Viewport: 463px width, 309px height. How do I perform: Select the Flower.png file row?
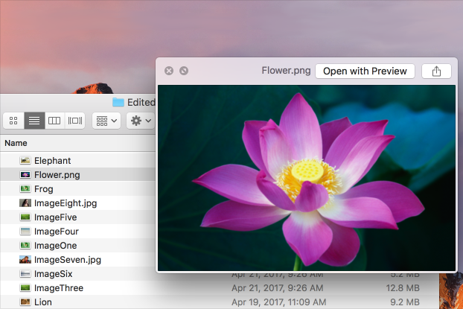pyautogui.click(x=77, y=174)
